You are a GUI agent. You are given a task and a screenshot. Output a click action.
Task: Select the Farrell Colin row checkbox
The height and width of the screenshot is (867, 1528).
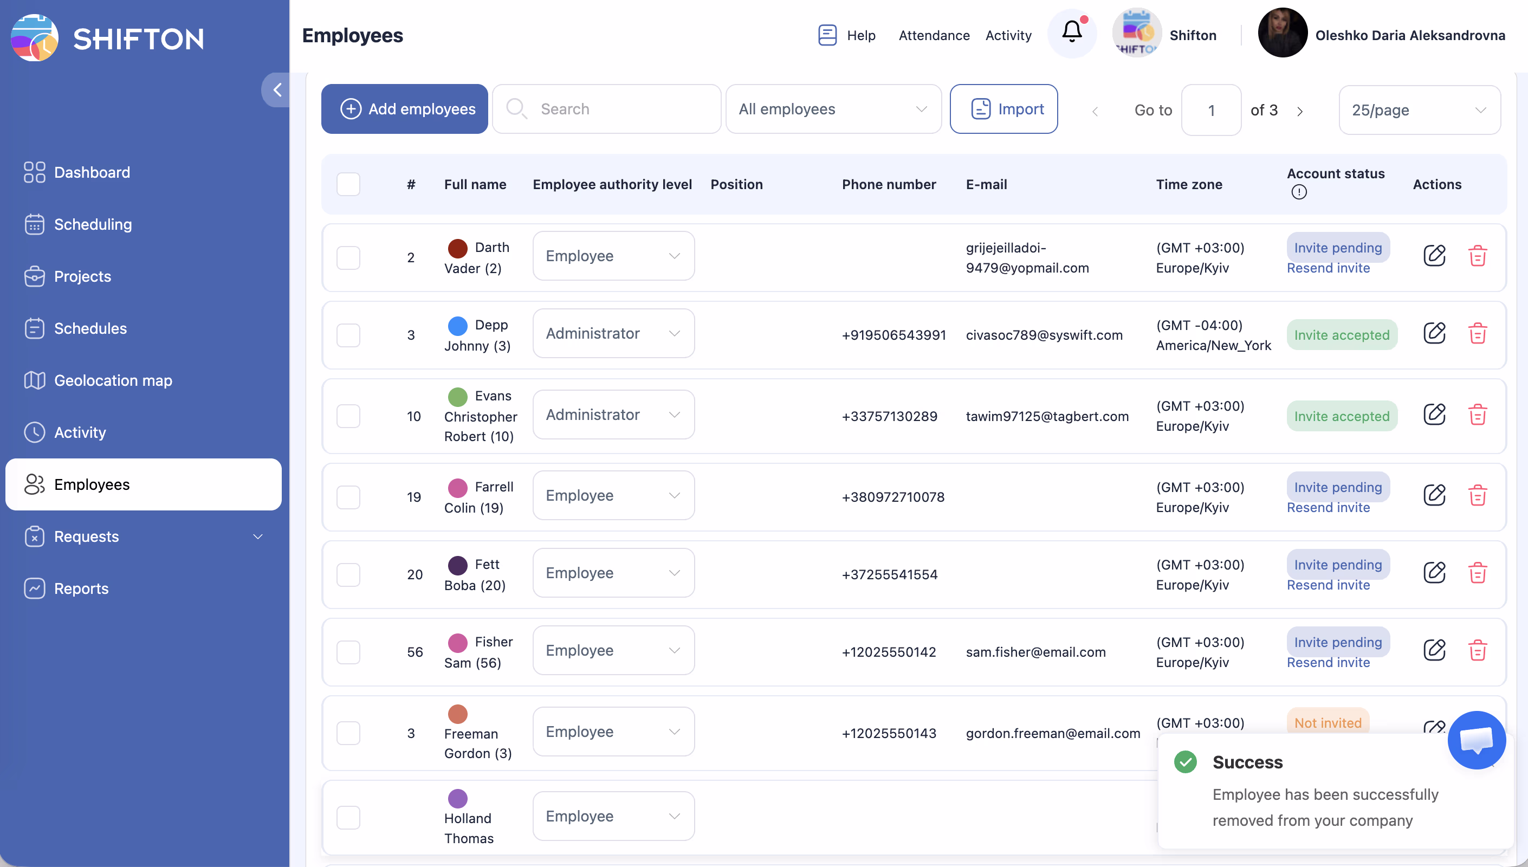[348, 496]
